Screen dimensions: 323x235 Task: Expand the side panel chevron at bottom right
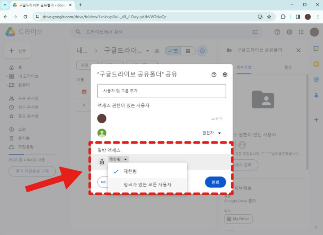(316, 227)
